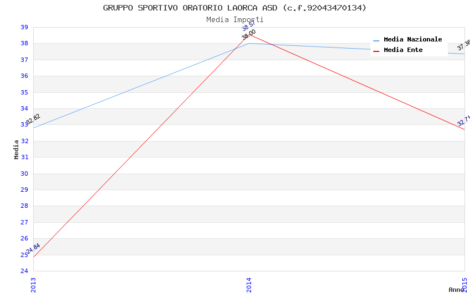Click y-axis tick label 30
Image resolution: width=470 pixels, height=304 pixels.
tap(24, 174)
